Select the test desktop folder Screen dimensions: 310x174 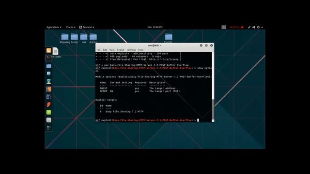click(84, 38)
